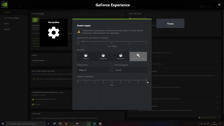Open the 60 FPS frame rate dropdown
This screenshot has width=224, height=126.
131,70
